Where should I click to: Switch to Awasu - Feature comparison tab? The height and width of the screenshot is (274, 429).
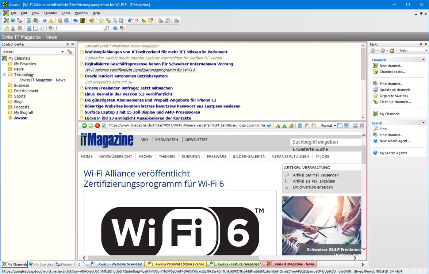(x=236, y=264)
